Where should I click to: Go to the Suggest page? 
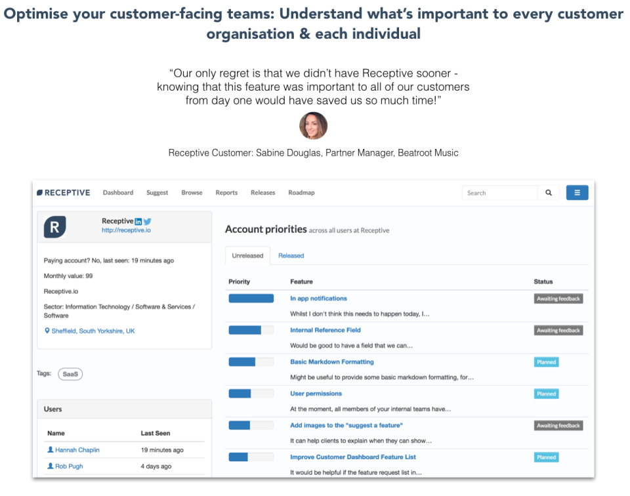pyautogui.click(x=157, y=193)
